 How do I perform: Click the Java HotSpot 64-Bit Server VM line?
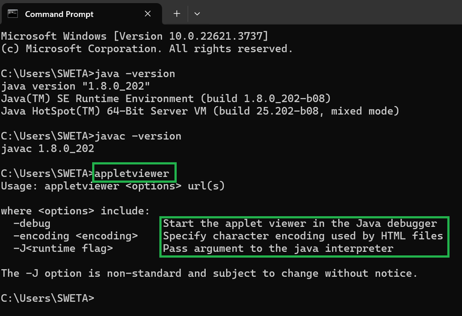200,111
